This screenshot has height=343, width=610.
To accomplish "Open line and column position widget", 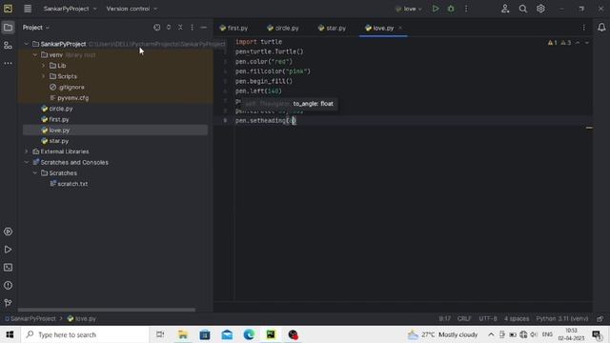I will pyautogui.click(x=445, y=319).
